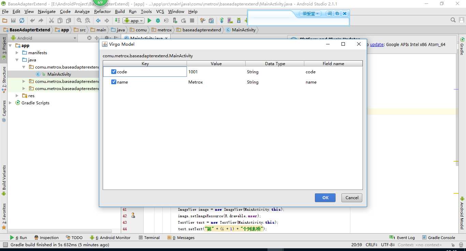Click the Stop square icon
This screenshot has width=466, height=251.
tap(192, 20)
